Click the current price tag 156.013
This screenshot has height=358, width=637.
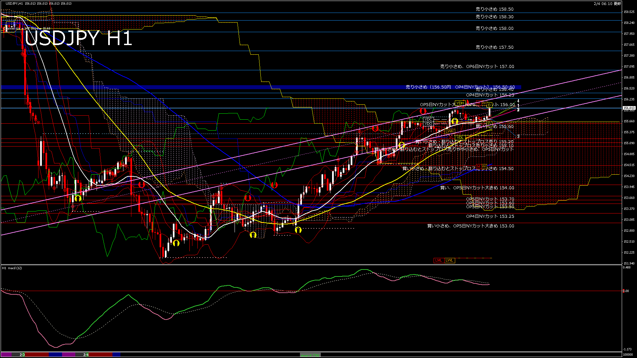pyautogui.click(x=629, y=108)
